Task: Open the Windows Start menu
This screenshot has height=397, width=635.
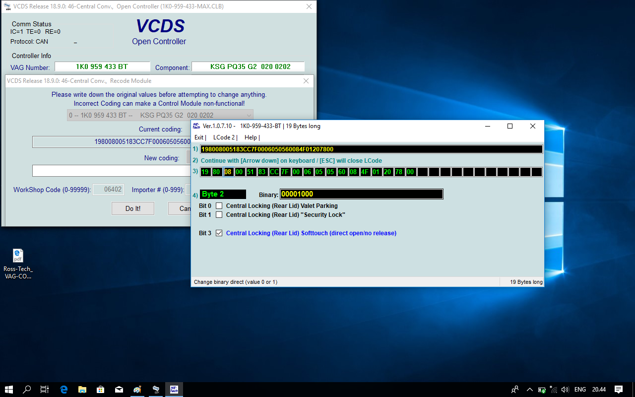Action: (9, 390)
